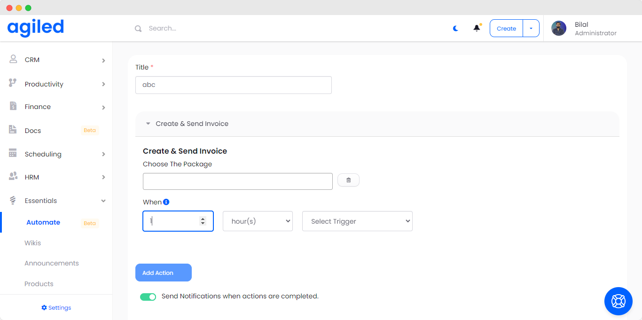This screenshot has height=320, width=642.
Task: Open Wikis under Essentials
Action: click(x=33, y=243)
